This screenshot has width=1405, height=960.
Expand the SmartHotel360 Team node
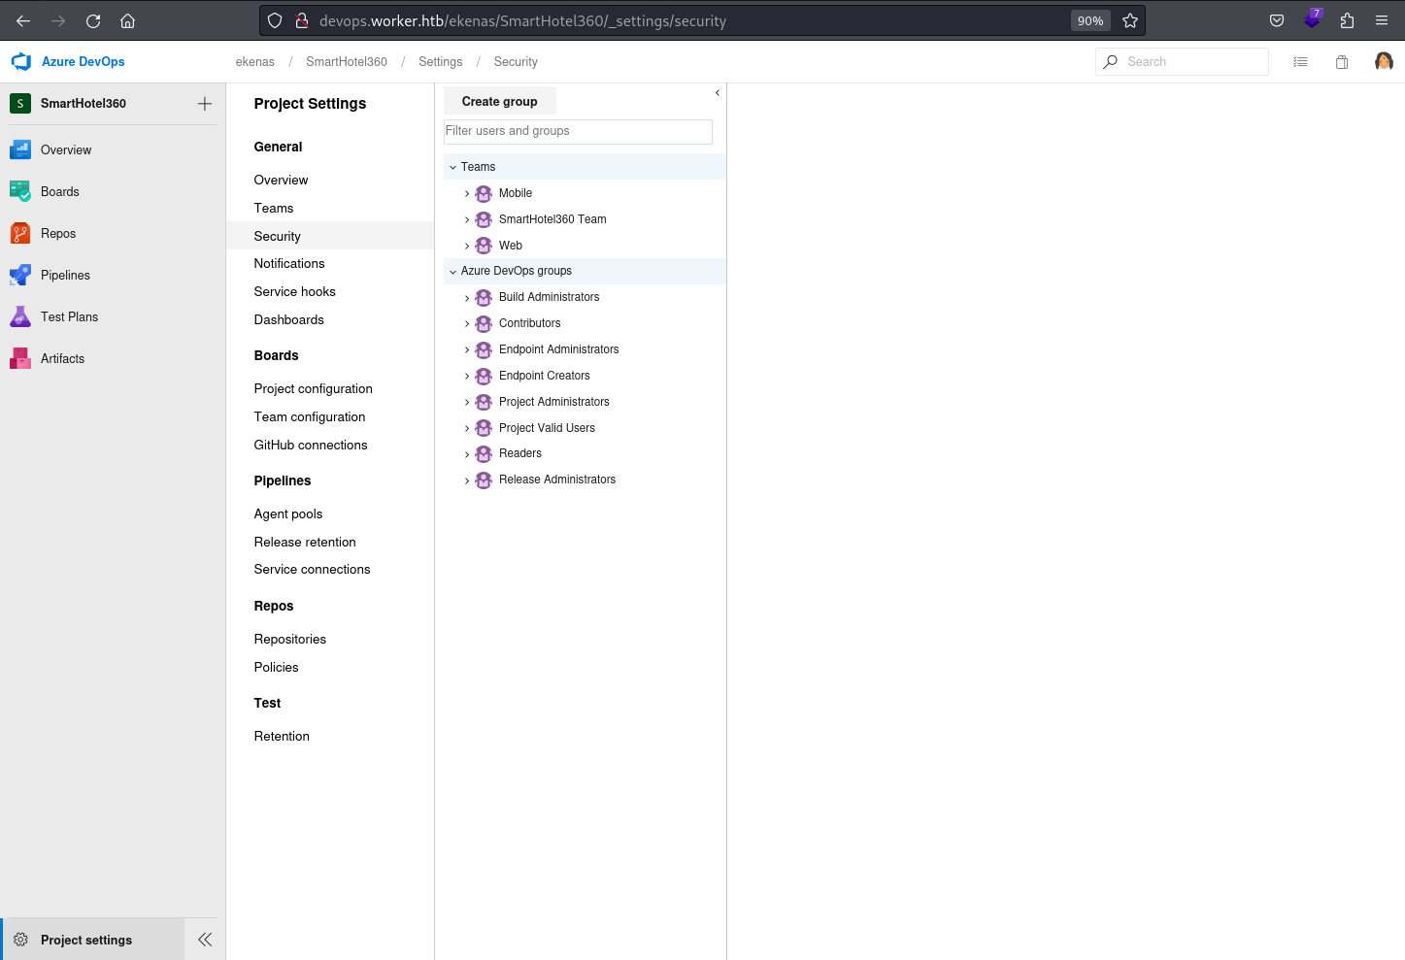[467, 219]
